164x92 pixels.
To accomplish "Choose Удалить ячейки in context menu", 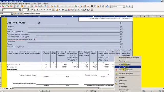I will (x=128, y=67).
